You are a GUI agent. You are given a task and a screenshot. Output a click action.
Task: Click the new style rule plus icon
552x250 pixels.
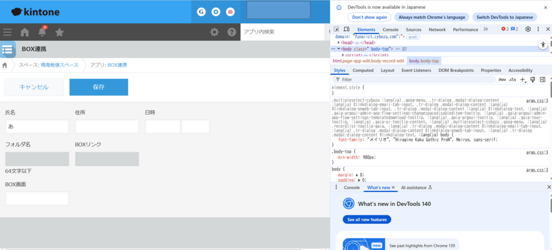(x=522, y=80)
